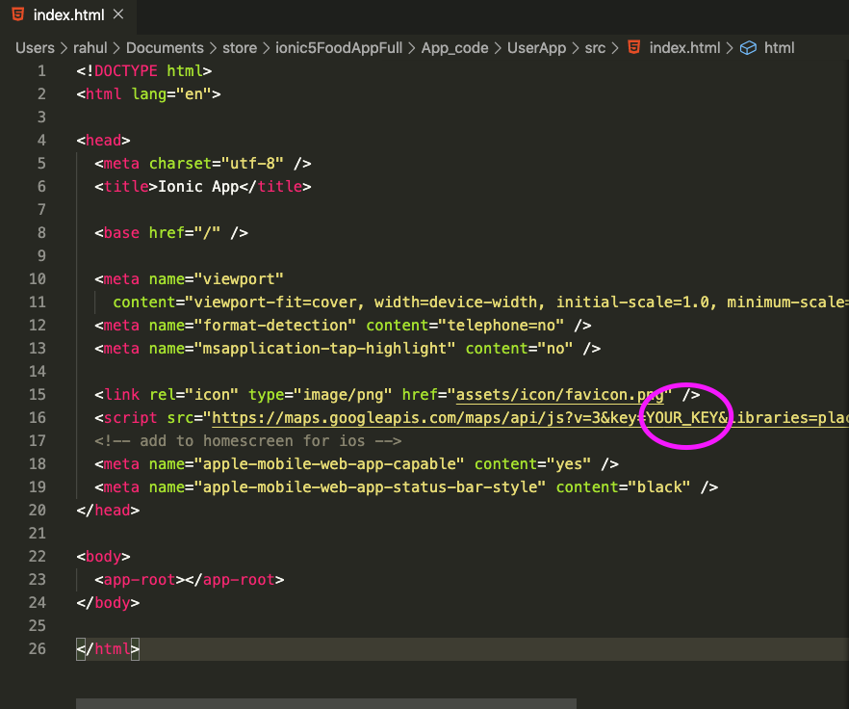849x709 pixels.
Task: Select the store breadcrumb item
Action: 240,47
